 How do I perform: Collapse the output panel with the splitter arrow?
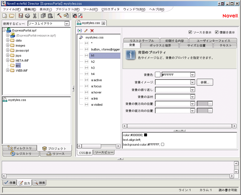point(120,159)
